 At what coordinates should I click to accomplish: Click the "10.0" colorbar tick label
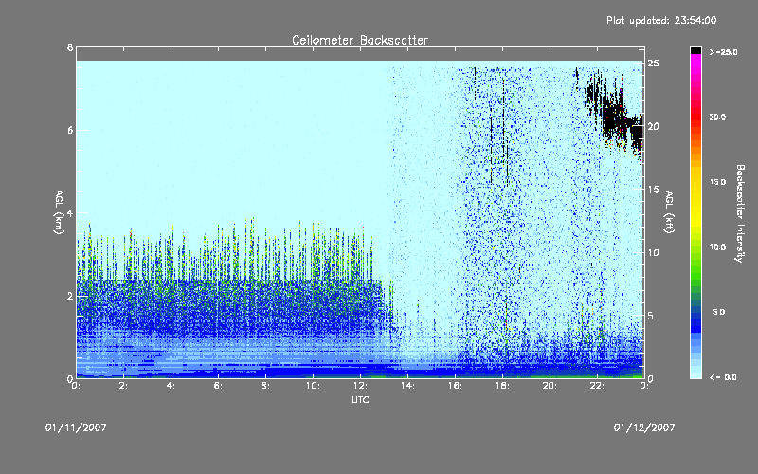click(x=717, y=246)
